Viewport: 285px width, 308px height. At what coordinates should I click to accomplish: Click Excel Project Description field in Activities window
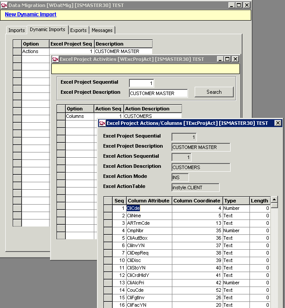click(158, 93)
